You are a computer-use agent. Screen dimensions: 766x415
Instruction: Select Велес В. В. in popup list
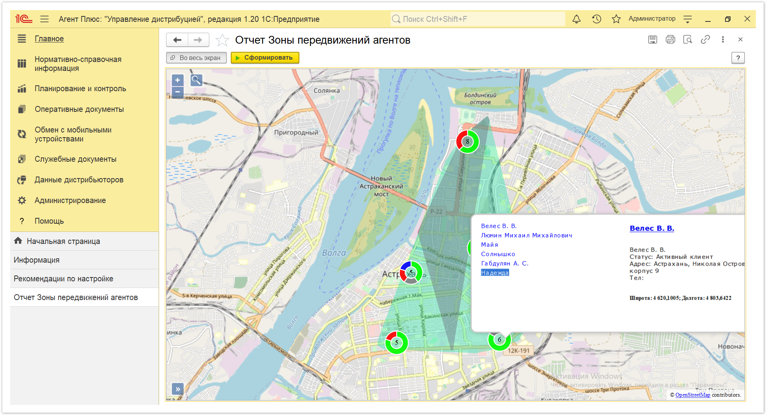(499, 226)
